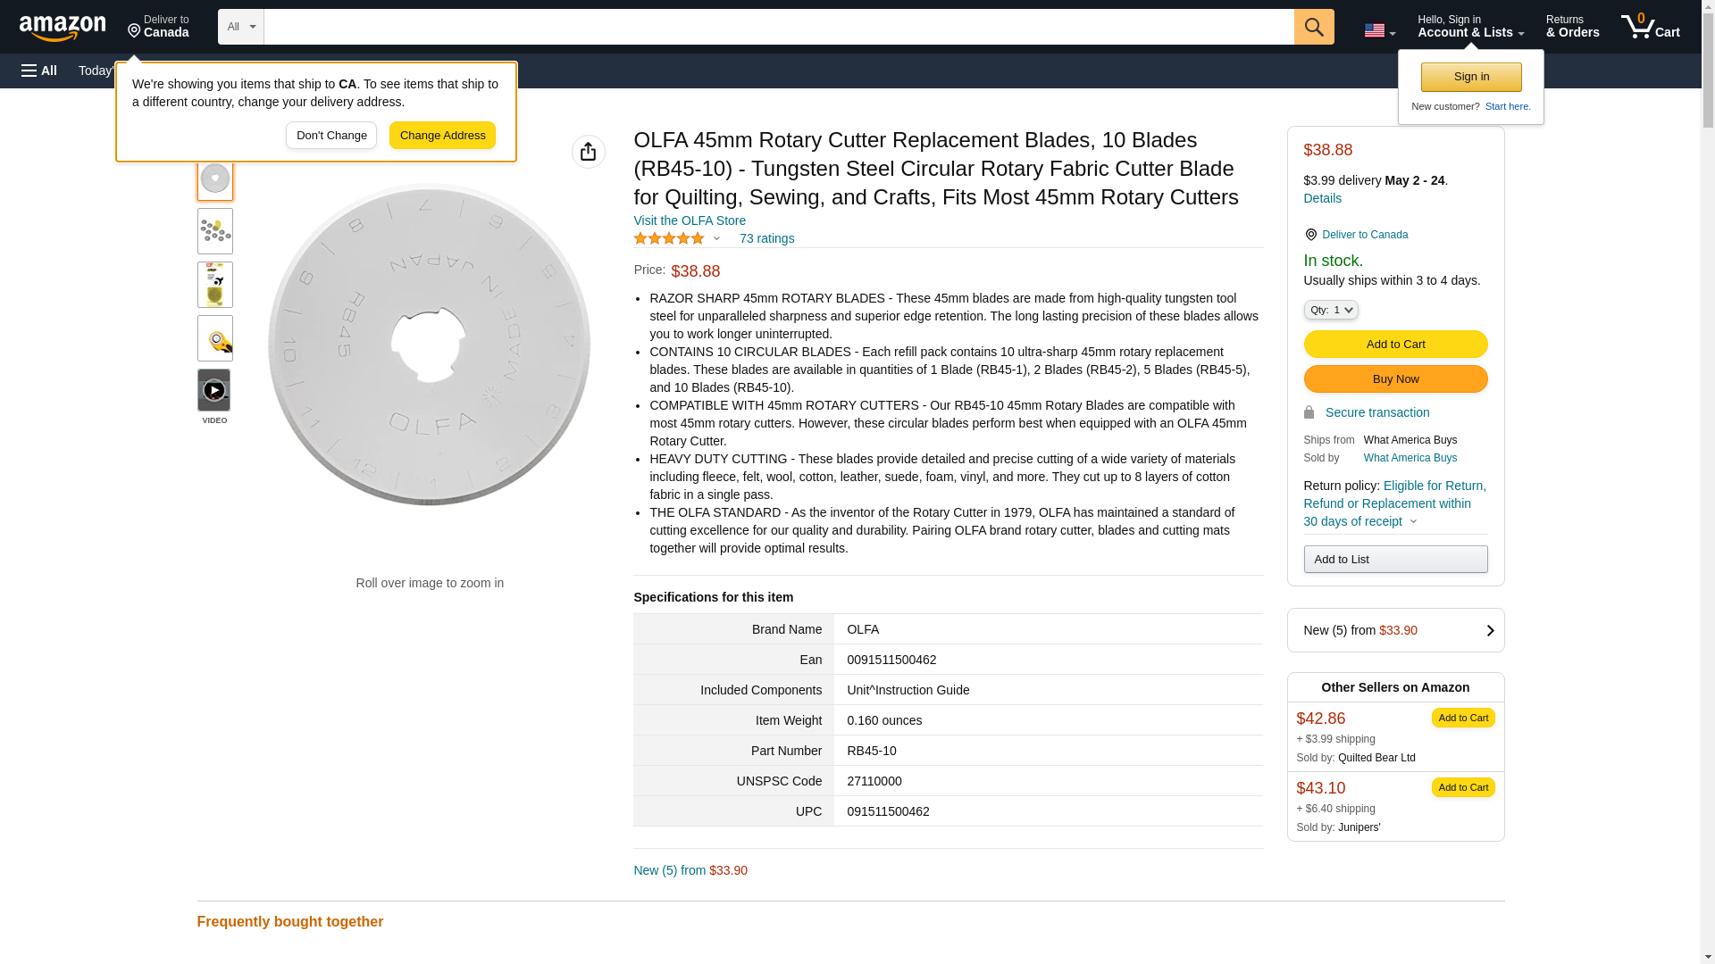Open the shopping cart
Screen dimensions: 1715x964
point(1650,27)
